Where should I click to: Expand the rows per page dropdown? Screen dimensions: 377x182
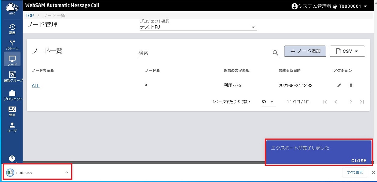[272, 102]
